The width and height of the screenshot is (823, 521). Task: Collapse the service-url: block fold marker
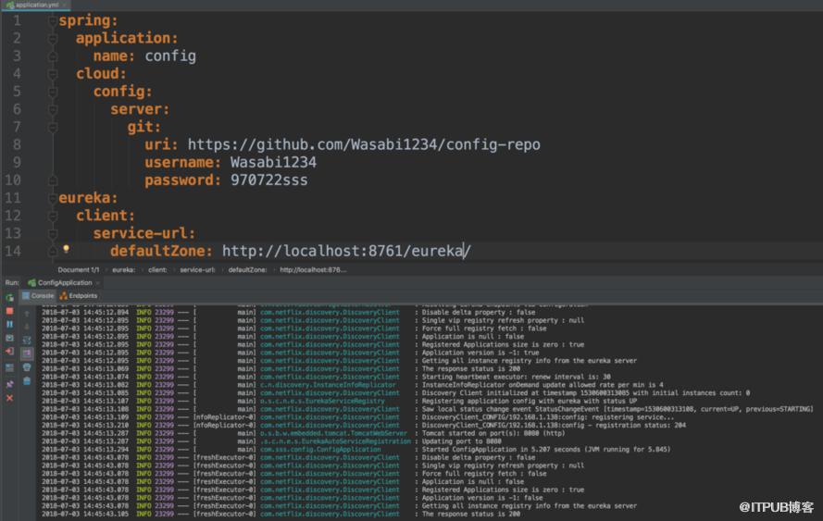53,233
